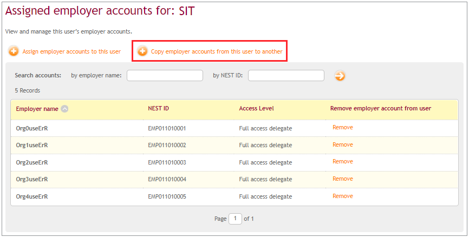
Task: Focus the by employer name search field
Action: (165, 76)
